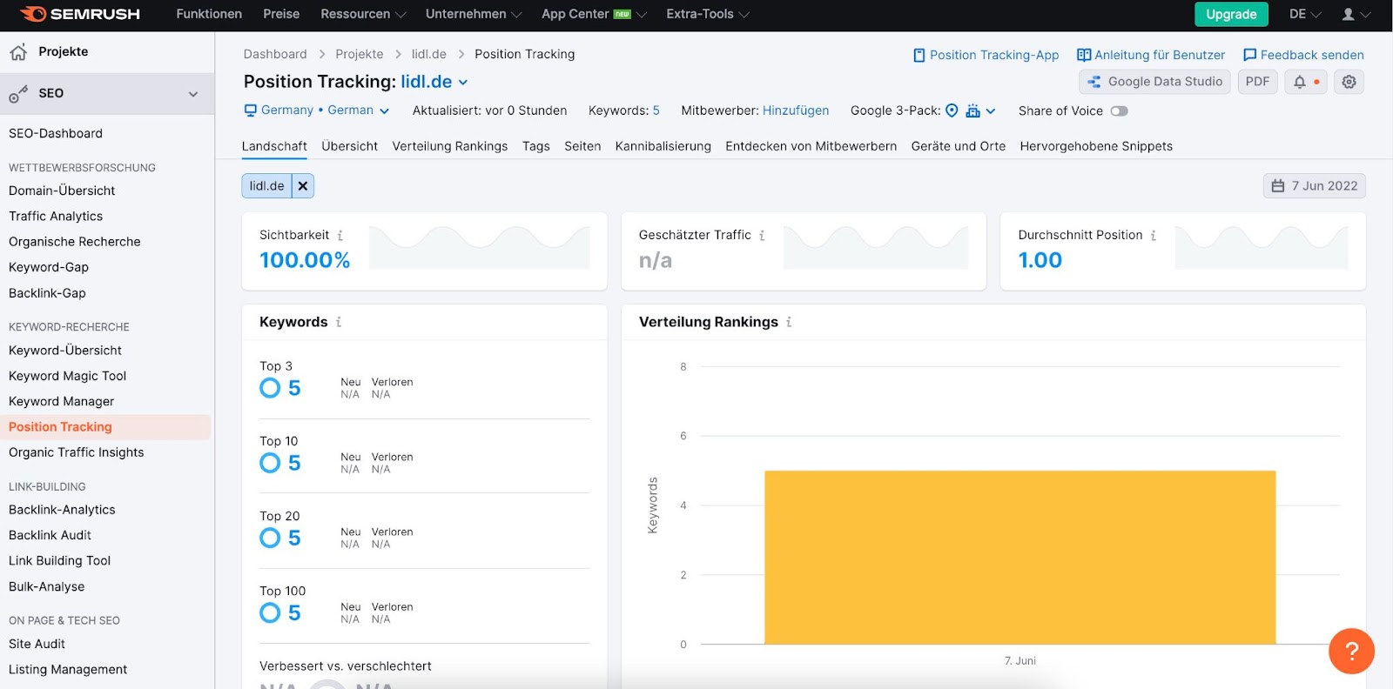
Task: Open Germany German location dropdown
Action: click(317, 110)
